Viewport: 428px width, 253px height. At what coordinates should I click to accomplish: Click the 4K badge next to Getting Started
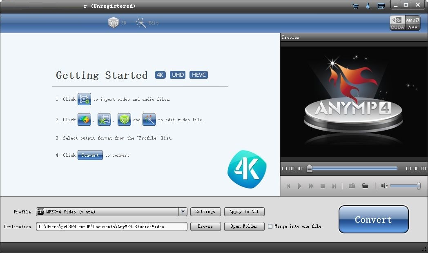click(160, 75)
